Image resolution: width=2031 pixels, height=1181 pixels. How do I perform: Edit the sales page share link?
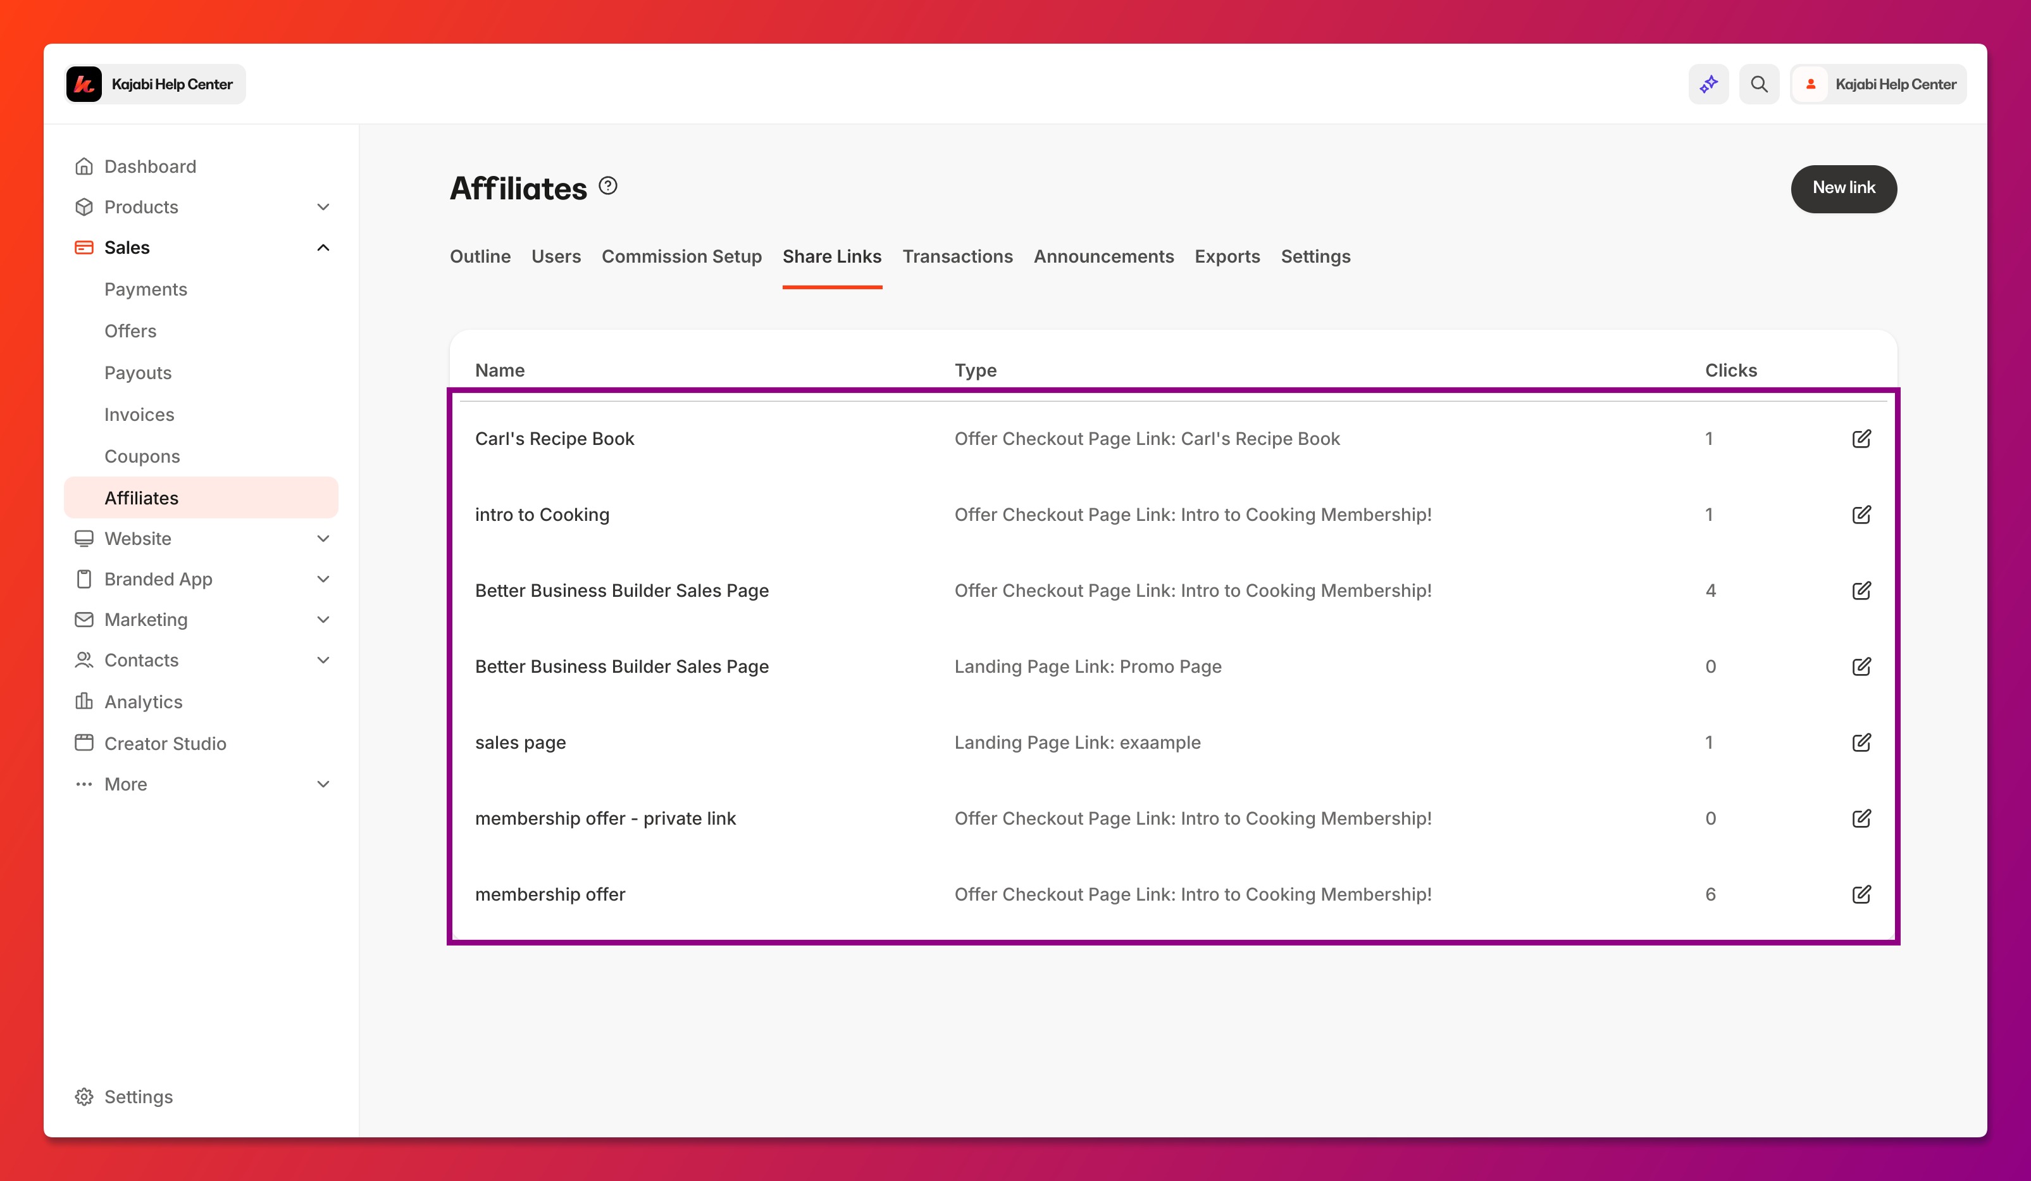(1861, 742)
